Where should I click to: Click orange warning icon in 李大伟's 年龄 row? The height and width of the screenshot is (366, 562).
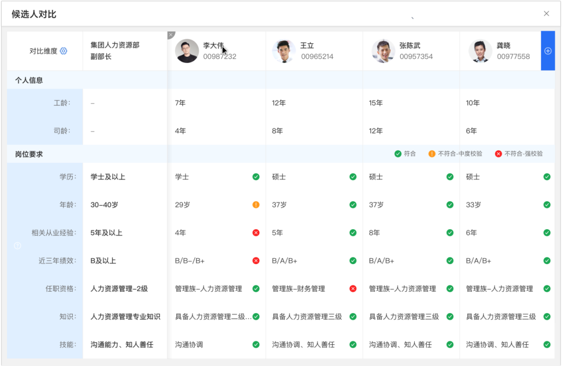(x=256, y=205)
